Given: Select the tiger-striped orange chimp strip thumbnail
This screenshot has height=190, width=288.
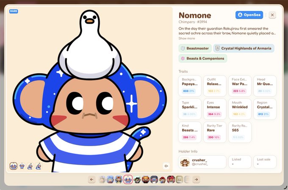Looking at the screenshot, I should coord(119,179).
